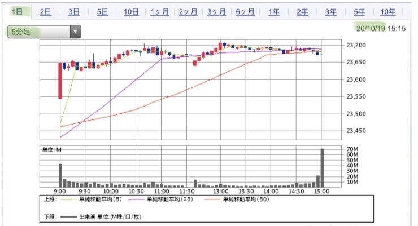This screenshot has height=226, width=418.
Task: Click the 11:00 time axis label
Action: [162, 192]
